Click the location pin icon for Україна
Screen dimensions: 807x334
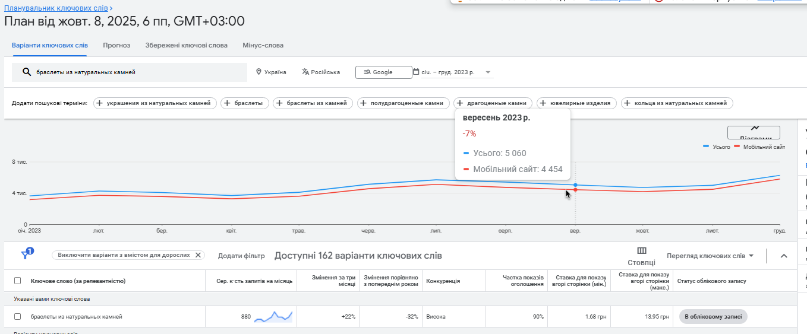(259, 72)
